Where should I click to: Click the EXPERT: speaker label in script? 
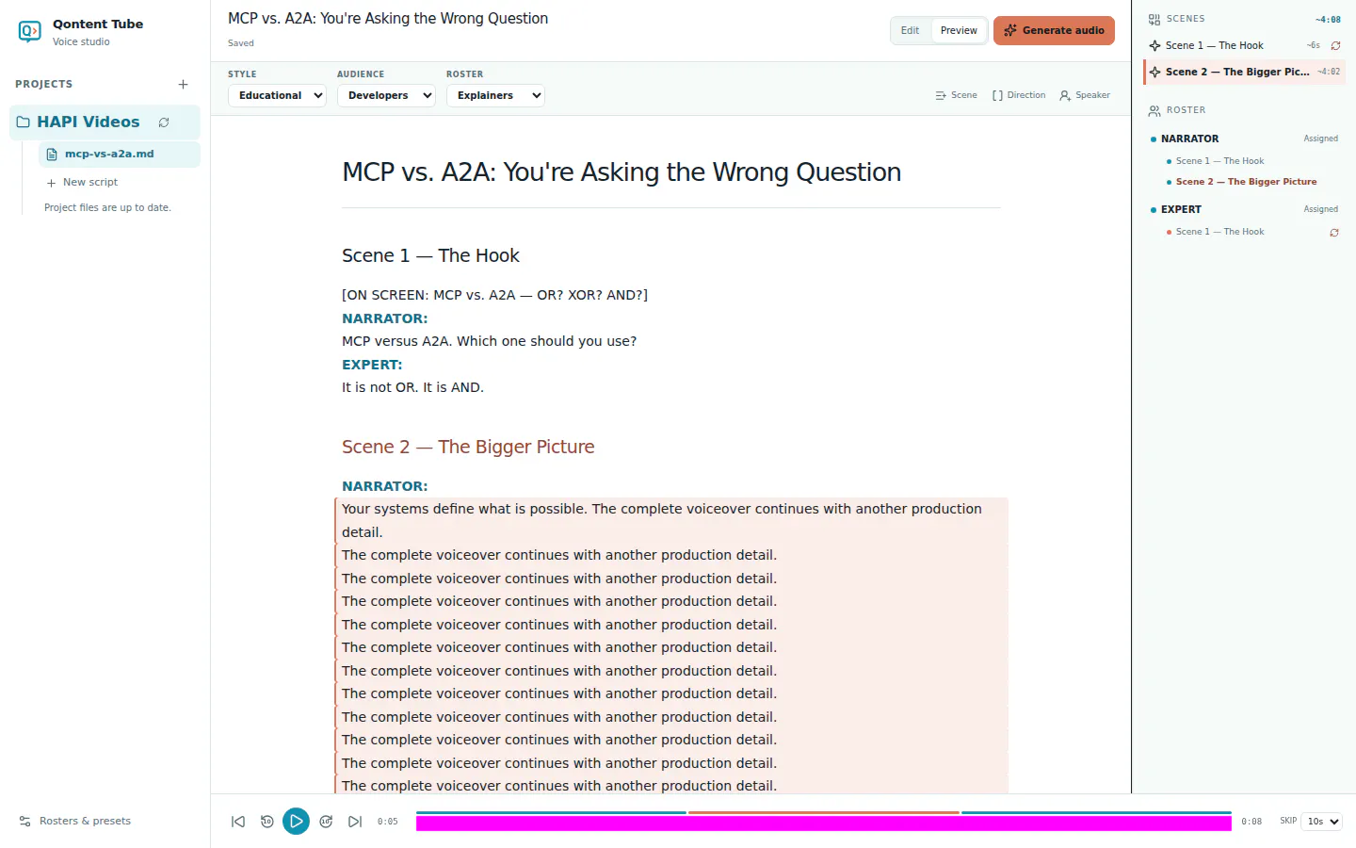coord(372,366)
